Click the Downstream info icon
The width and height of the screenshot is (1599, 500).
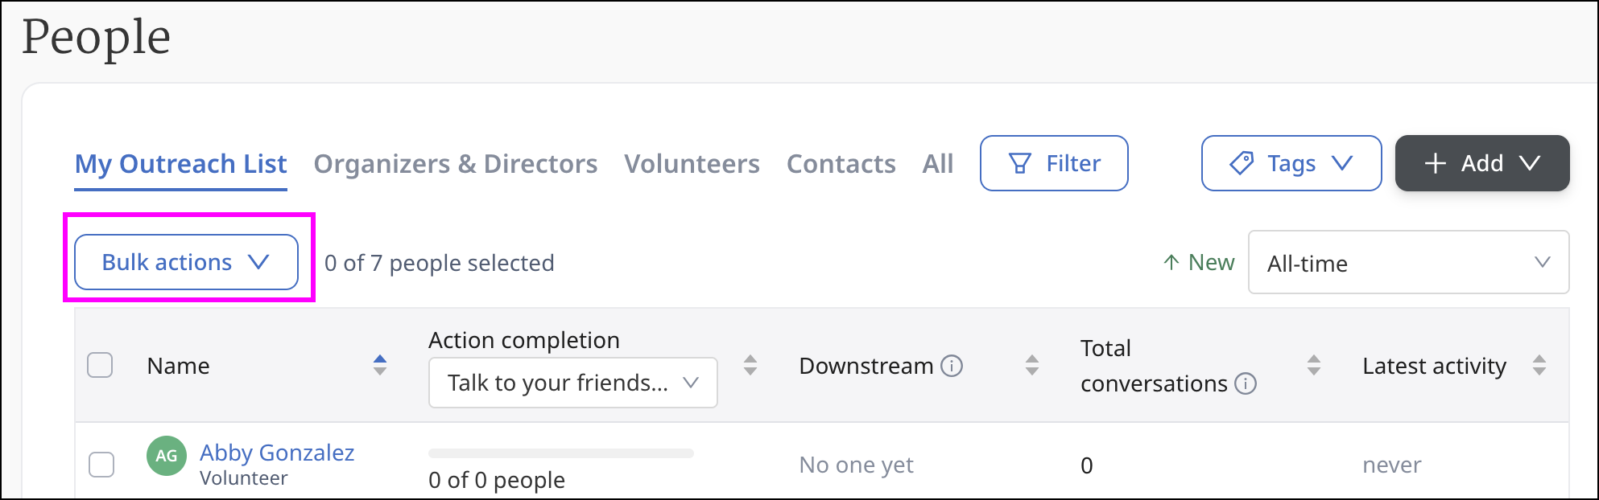952,366
